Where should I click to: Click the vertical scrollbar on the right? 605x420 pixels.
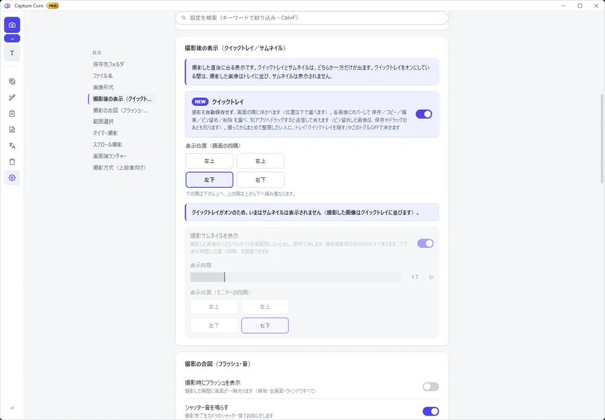pyautogui.click(x=603, y=139)
